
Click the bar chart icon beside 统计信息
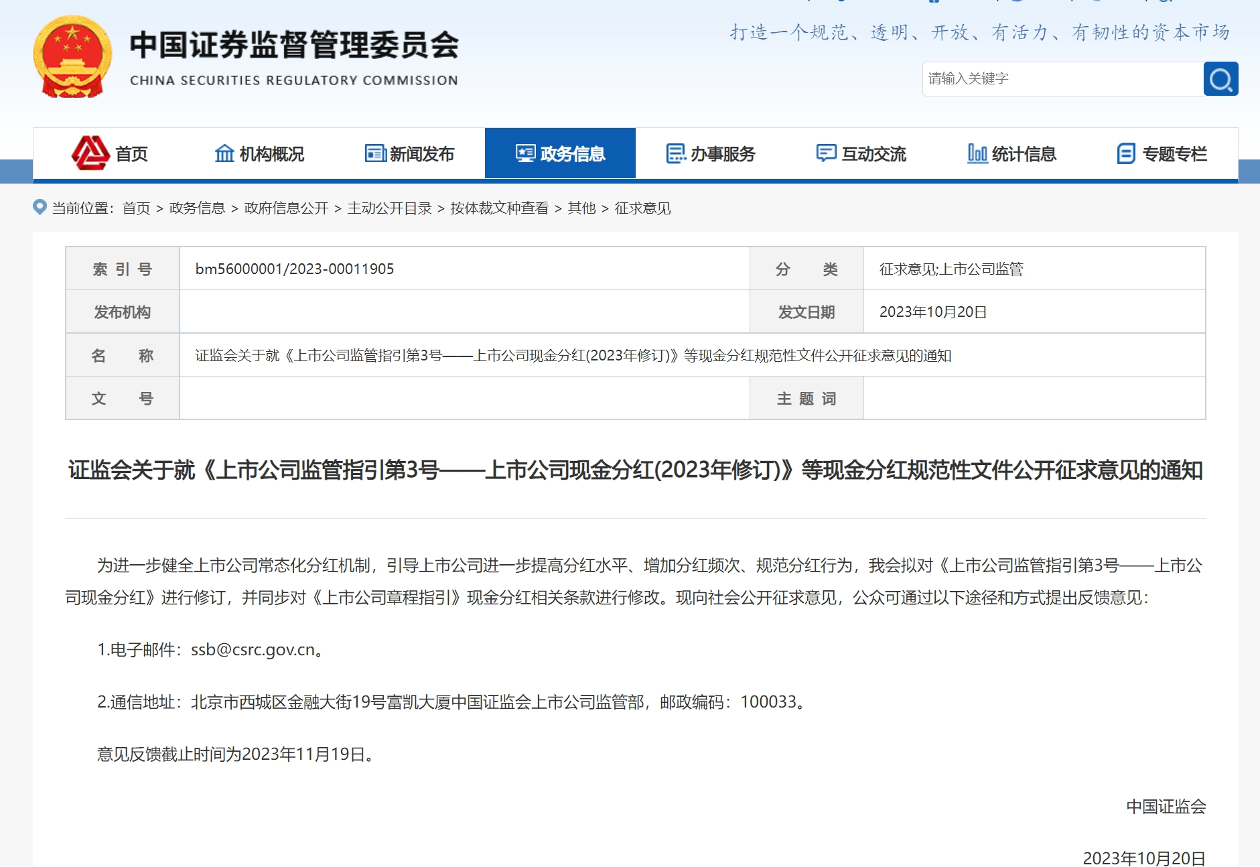977,153
